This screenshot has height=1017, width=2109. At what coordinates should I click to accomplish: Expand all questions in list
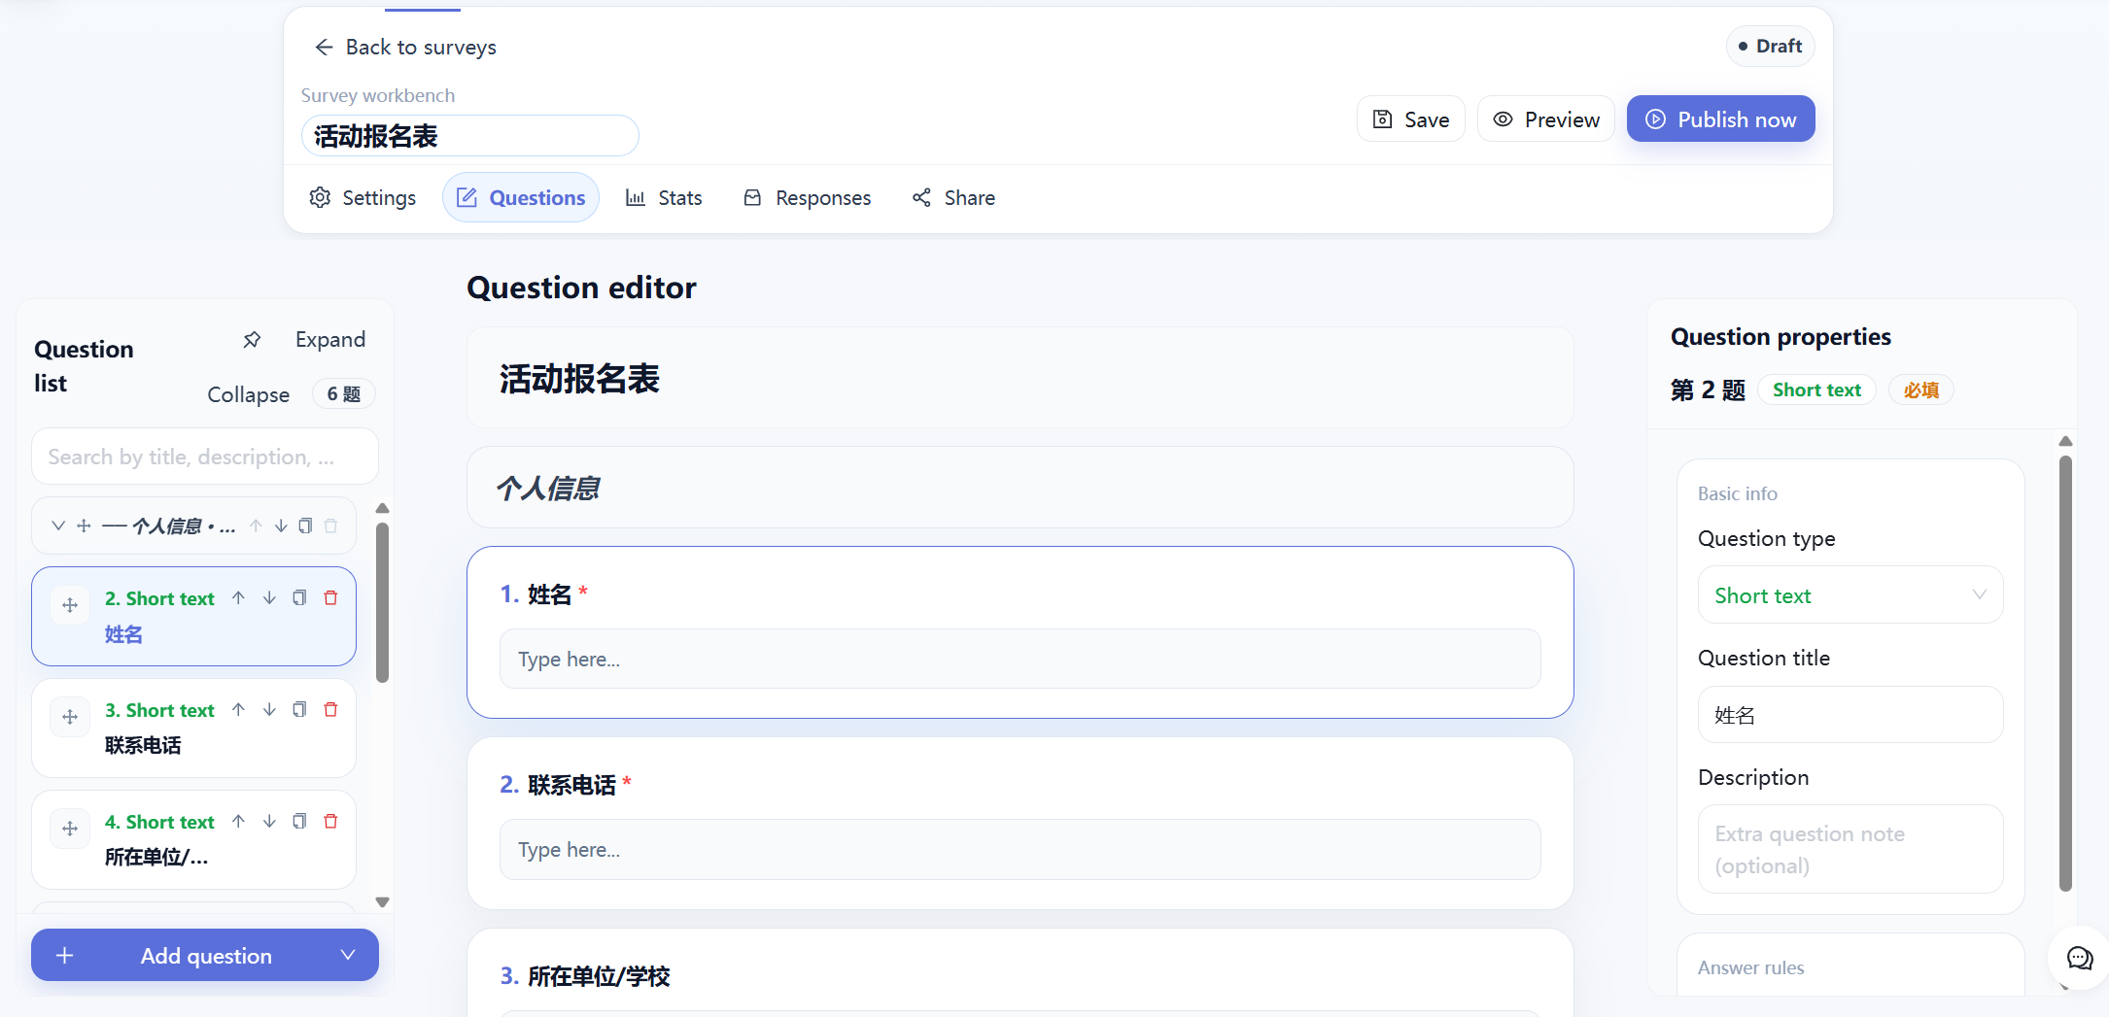(x=330, y=339)
